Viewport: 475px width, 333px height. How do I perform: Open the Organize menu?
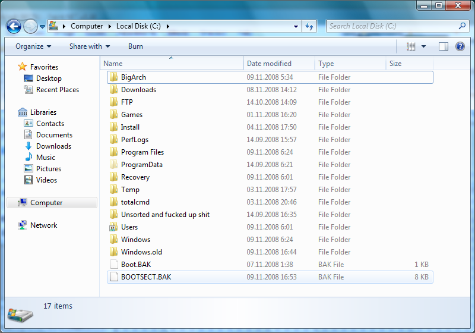point(33,46)
